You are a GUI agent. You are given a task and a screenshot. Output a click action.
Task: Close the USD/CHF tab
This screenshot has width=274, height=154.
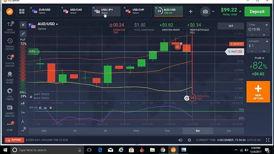[x=124, y=8]
